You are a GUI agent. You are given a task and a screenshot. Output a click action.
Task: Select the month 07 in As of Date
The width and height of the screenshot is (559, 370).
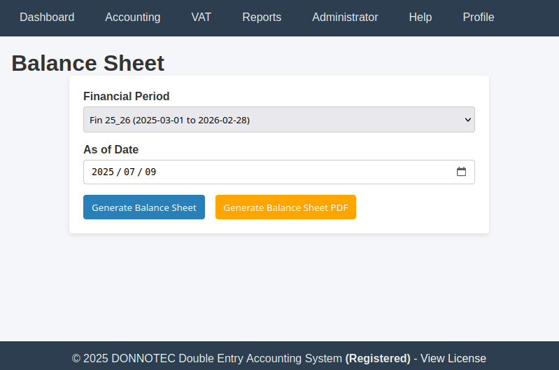[x=129, y=172]
